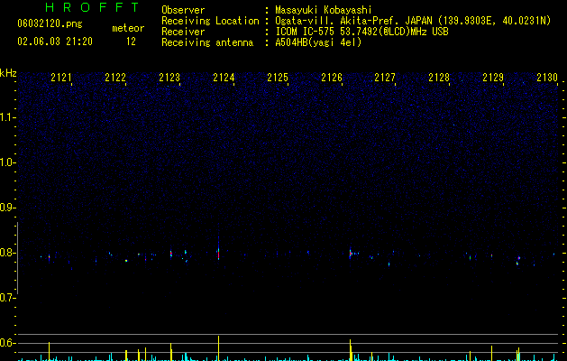This screenshot has width=567, height=361.
Task: Select the meteor count value 12
Action: tap(131, 42)
